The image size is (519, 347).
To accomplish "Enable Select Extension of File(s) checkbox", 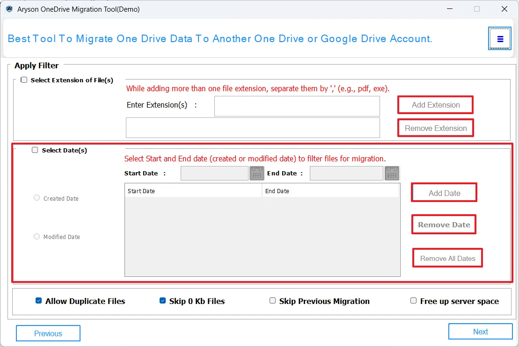I will pos(24,80).
